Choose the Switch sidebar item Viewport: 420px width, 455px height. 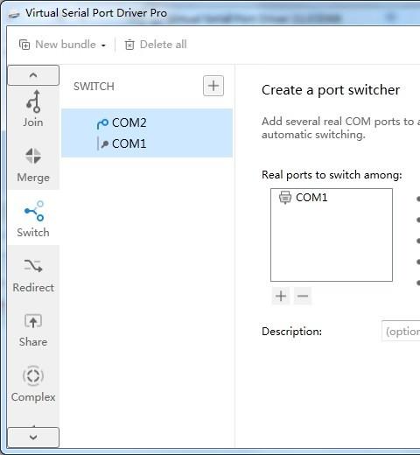[x=33, y=218]
